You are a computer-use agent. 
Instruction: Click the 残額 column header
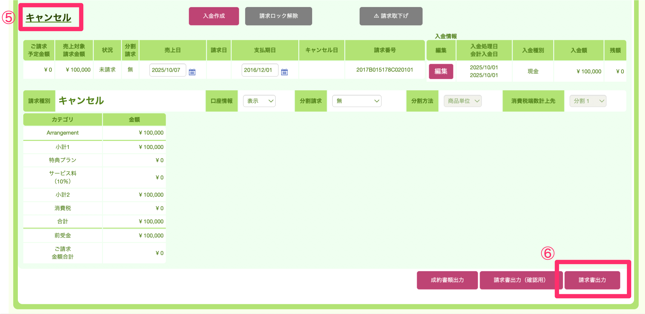(x=615, y=50)
